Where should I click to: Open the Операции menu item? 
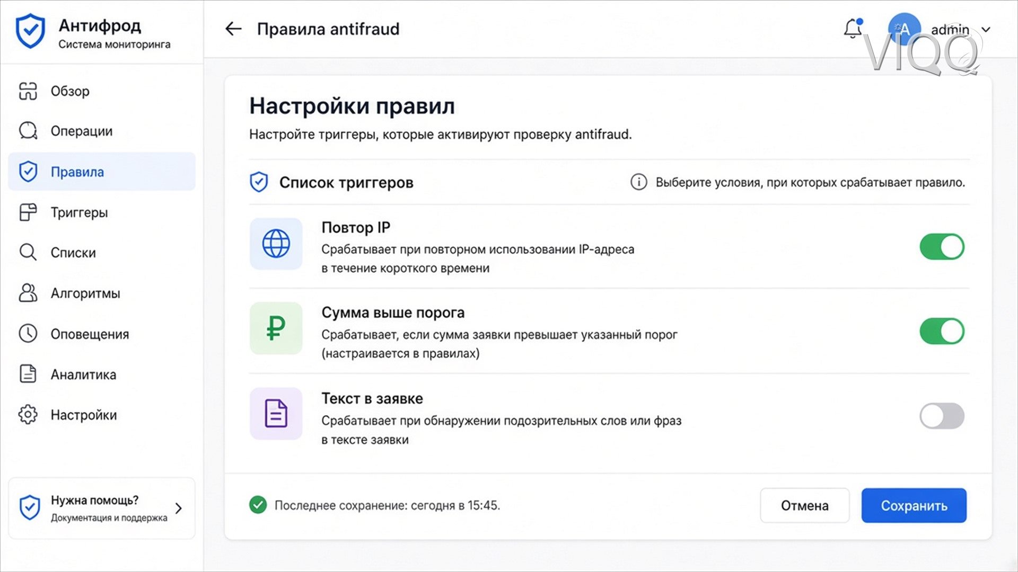102,131
